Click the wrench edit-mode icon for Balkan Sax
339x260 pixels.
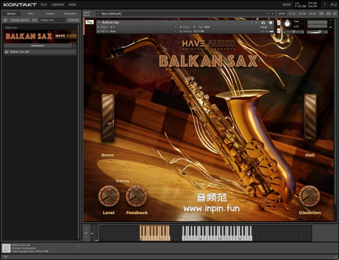89,22
